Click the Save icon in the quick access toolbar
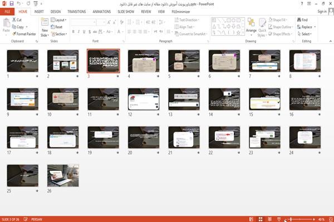This screenshot has width=334, height=222. [x=12, y=3]
